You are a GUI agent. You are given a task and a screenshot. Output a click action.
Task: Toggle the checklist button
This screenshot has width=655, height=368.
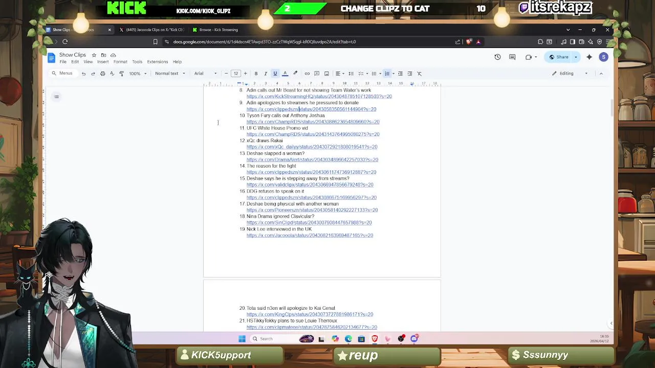tap(361, 74)
